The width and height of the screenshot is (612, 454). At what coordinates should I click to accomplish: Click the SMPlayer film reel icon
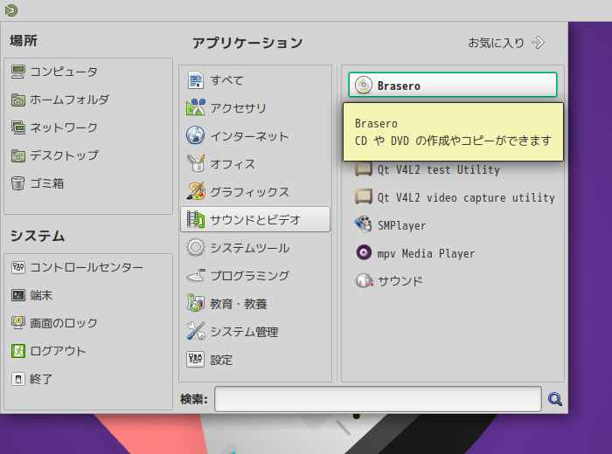coord(364,225)
